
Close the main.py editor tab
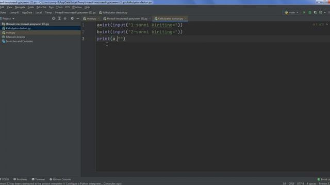point(98,18)
